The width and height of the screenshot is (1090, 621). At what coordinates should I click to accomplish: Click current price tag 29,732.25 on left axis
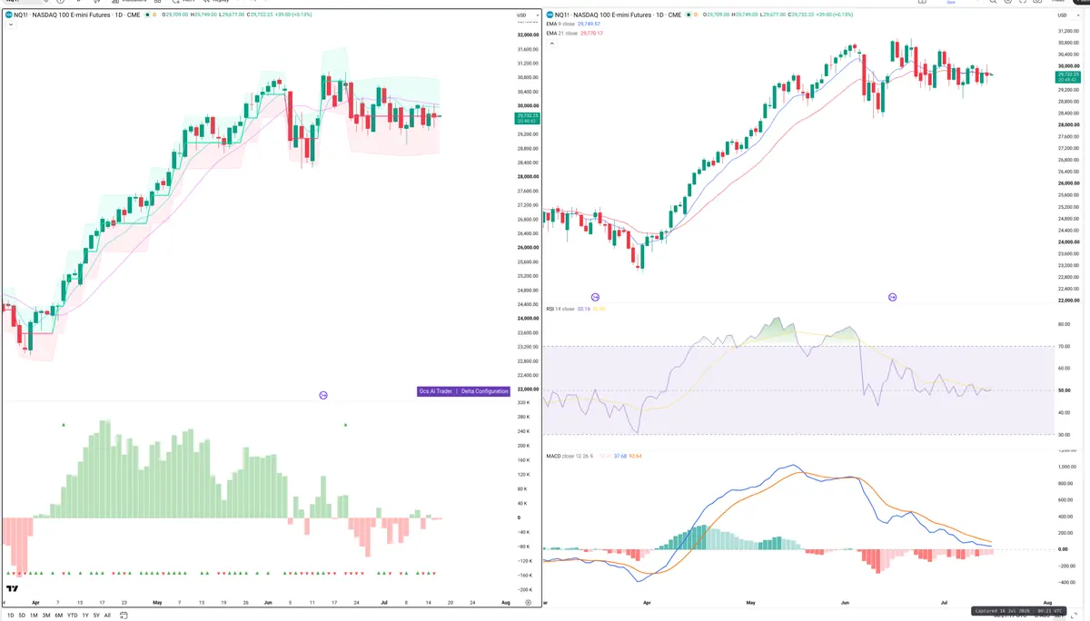[x=527, y=118]
